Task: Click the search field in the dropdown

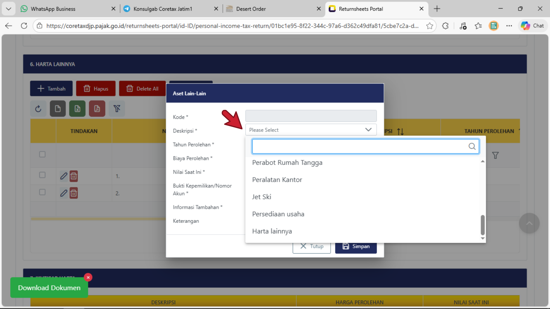Action: 359,147
